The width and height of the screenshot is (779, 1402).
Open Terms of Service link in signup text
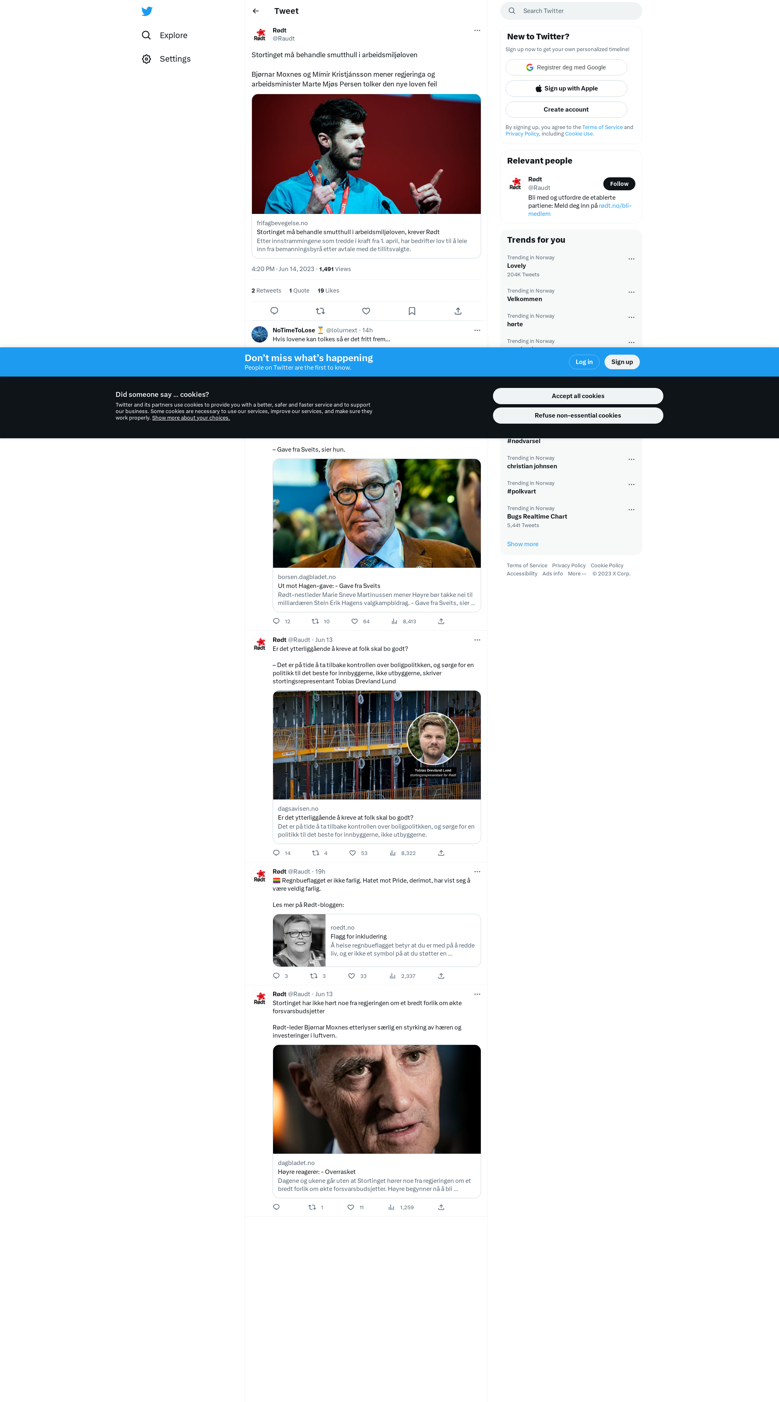602,127
